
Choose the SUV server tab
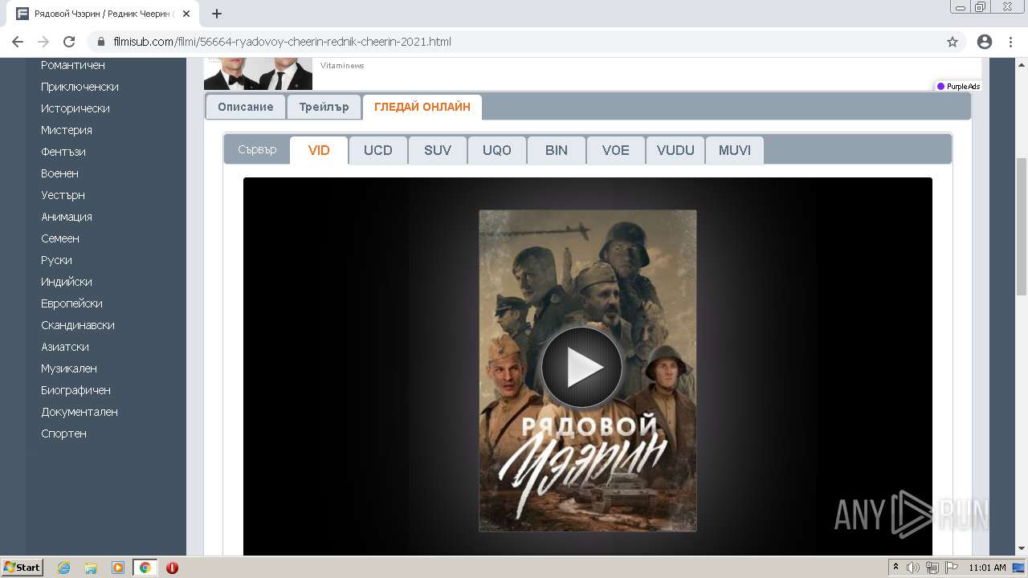(438, 150)
